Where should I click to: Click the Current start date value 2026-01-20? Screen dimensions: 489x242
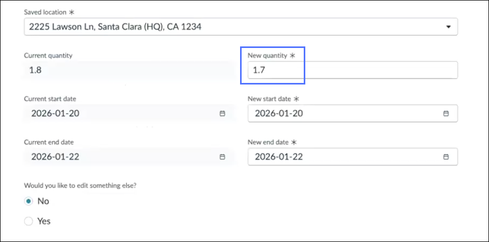(x=55, y=114)
